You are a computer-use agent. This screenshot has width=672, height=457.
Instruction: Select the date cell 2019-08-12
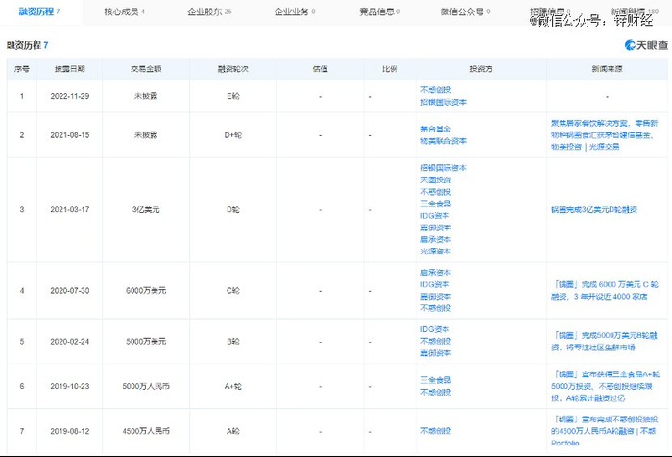(x=70, y=431)
